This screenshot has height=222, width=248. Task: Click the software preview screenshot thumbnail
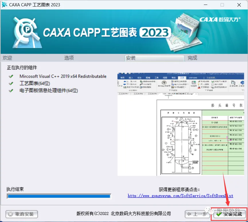[x=181, y=124]
